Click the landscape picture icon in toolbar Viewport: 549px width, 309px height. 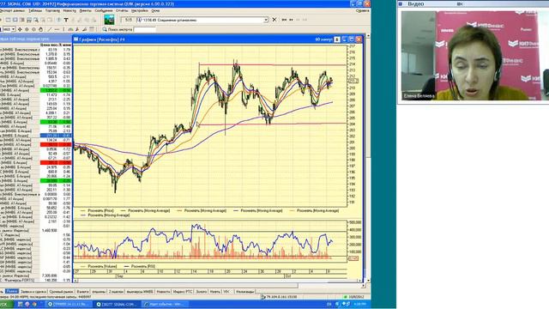[109, 20]
